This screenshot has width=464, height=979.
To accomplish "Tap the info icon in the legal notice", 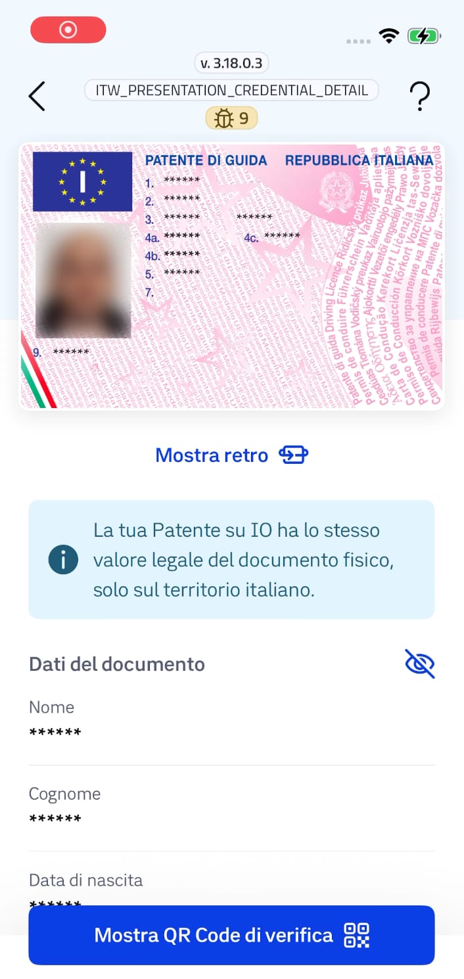I will [x=63, y=560].
